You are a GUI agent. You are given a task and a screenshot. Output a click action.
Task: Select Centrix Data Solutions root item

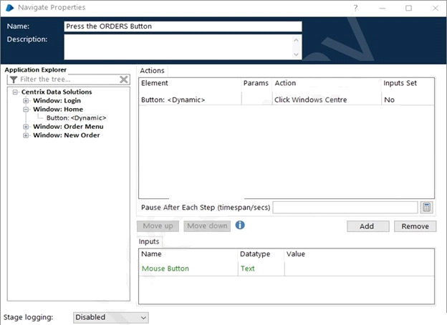tap(57, 92)
